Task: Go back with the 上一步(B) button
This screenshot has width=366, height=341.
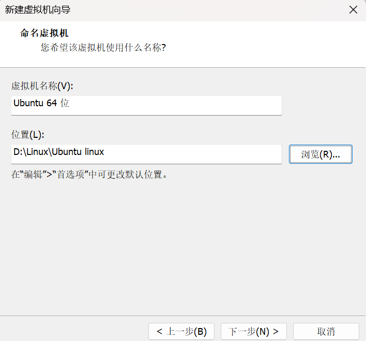Action: [x=181, y=331]
